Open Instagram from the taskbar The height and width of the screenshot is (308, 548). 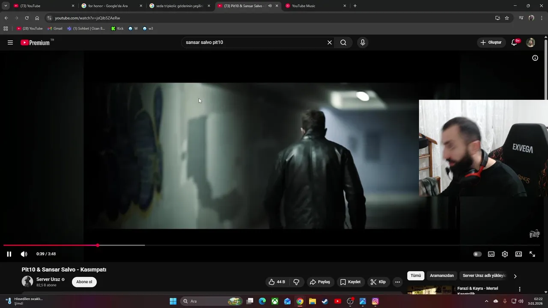pos(375,301)
